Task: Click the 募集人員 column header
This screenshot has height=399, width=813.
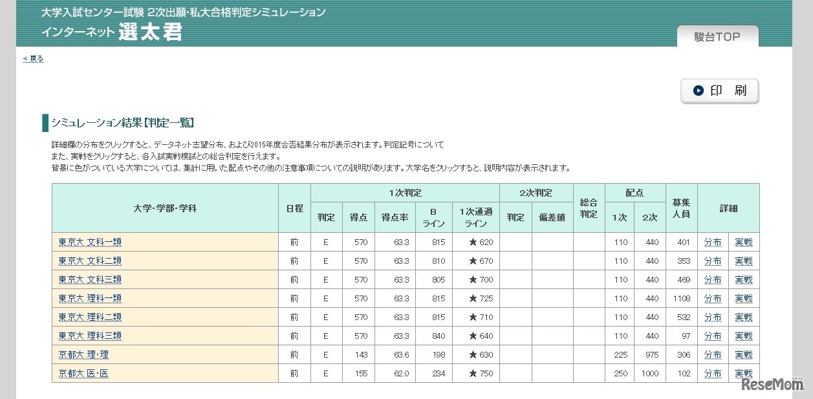Action: point(682,208)
